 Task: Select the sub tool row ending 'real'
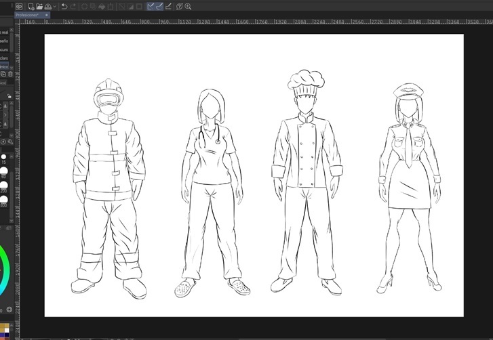[4, 33]
